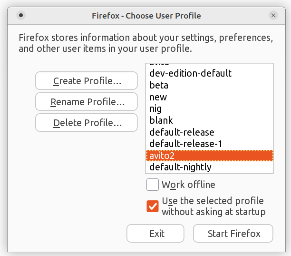Select the default-nightly profile

[x=180, y=167]
